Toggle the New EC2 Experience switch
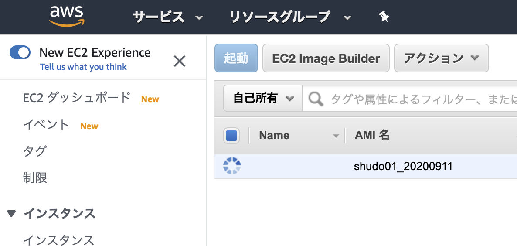The height and width of the screenshot is (246, 517). coord(20,52)
